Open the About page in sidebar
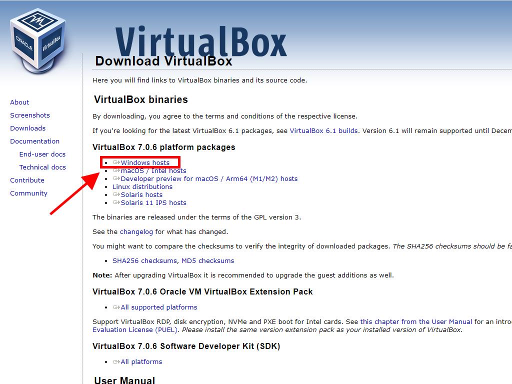 (x=19, y=102)
